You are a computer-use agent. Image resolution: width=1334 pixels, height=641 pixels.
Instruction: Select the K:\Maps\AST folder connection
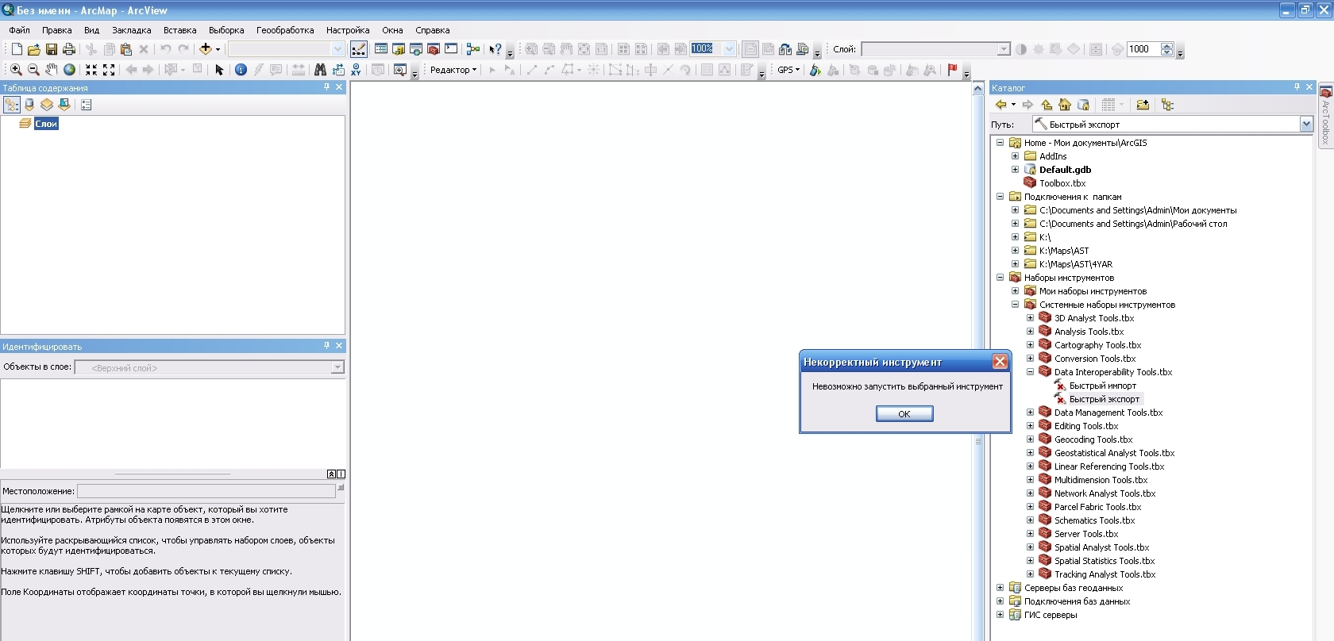click(1064, 251)
